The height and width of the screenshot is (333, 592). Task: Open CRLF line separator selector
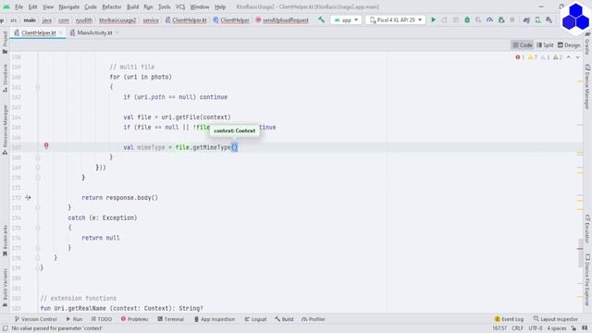point(517,328)
